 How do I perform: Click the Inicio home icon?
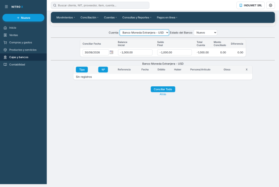point(5,28)
